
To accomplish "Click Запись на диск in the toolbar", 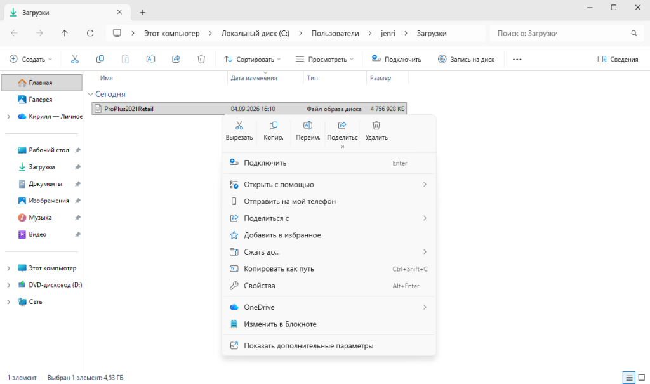I will pos(467,59).
